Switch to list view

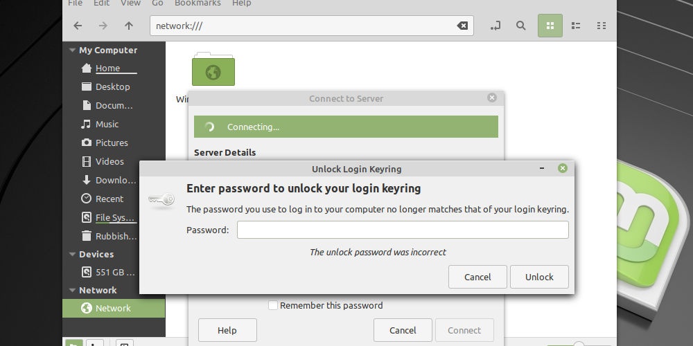point(576,26)
